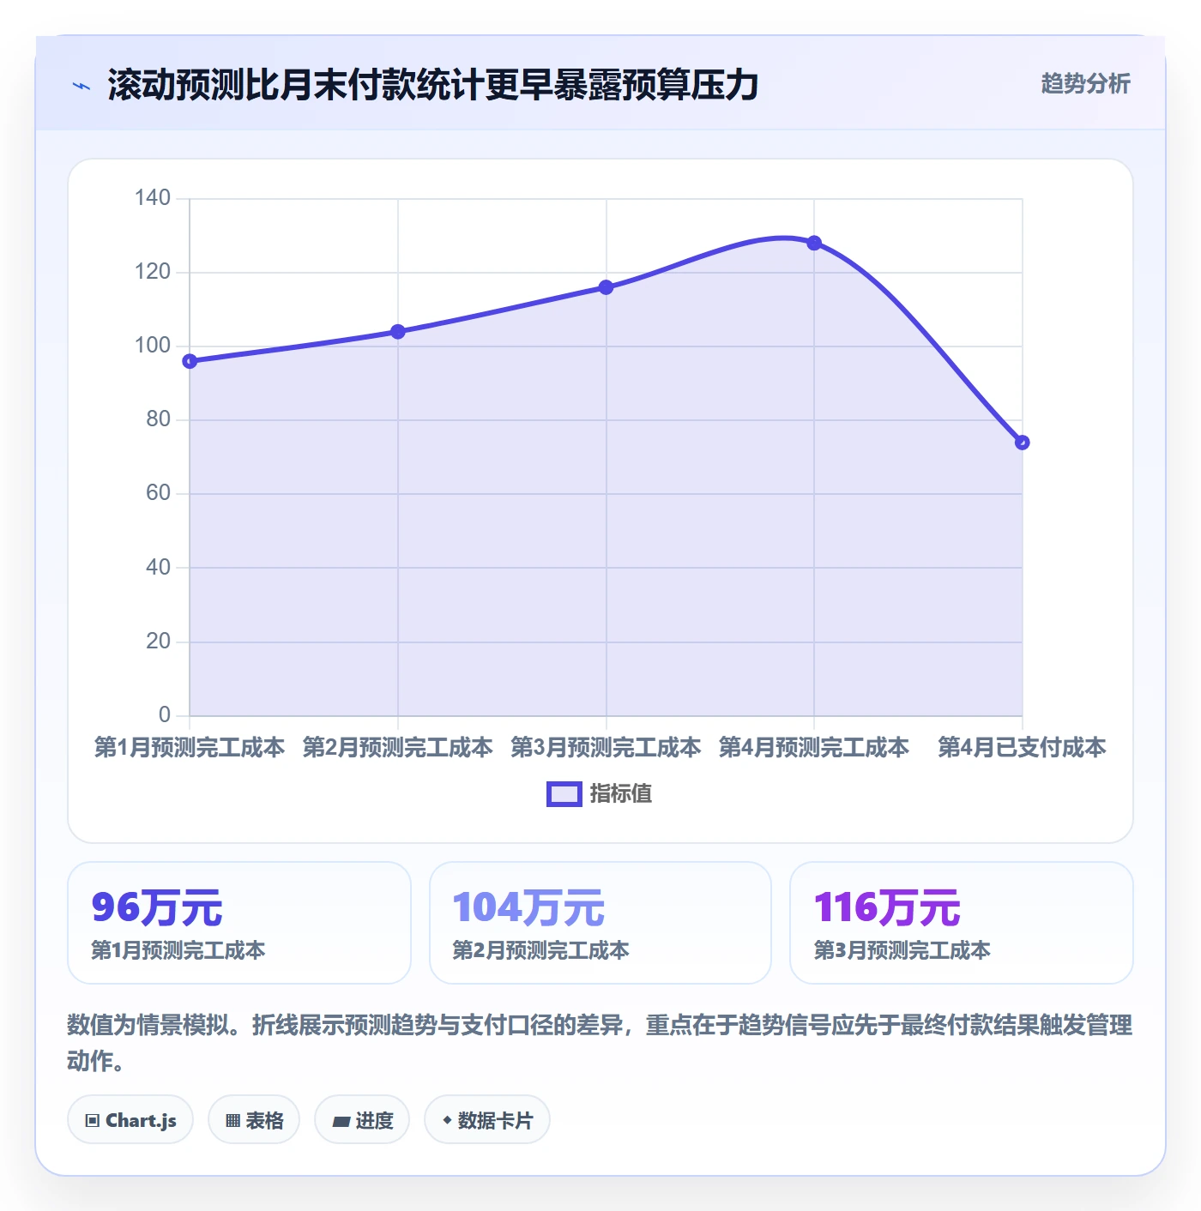Image resolution: width=1201 pixels, height=1211 pixels.
Task: Click the lightning bolt icon beside the title
Action: coord(81,86)
